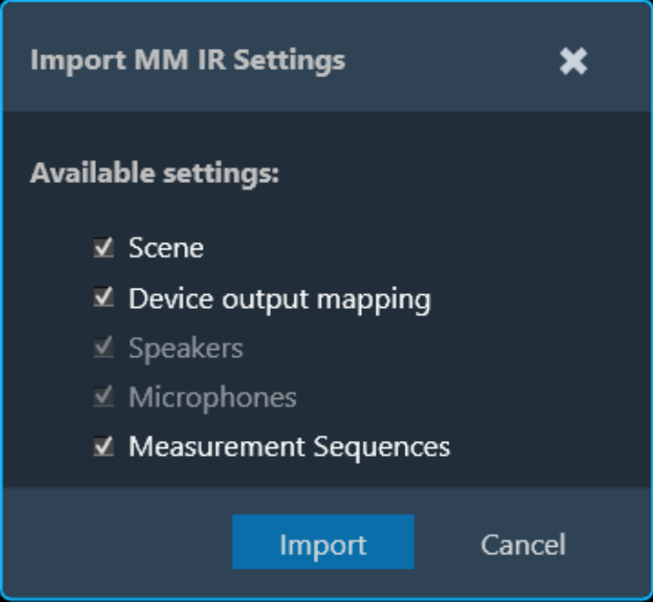Click the empty footer area beside the Import button

[116, 542]
